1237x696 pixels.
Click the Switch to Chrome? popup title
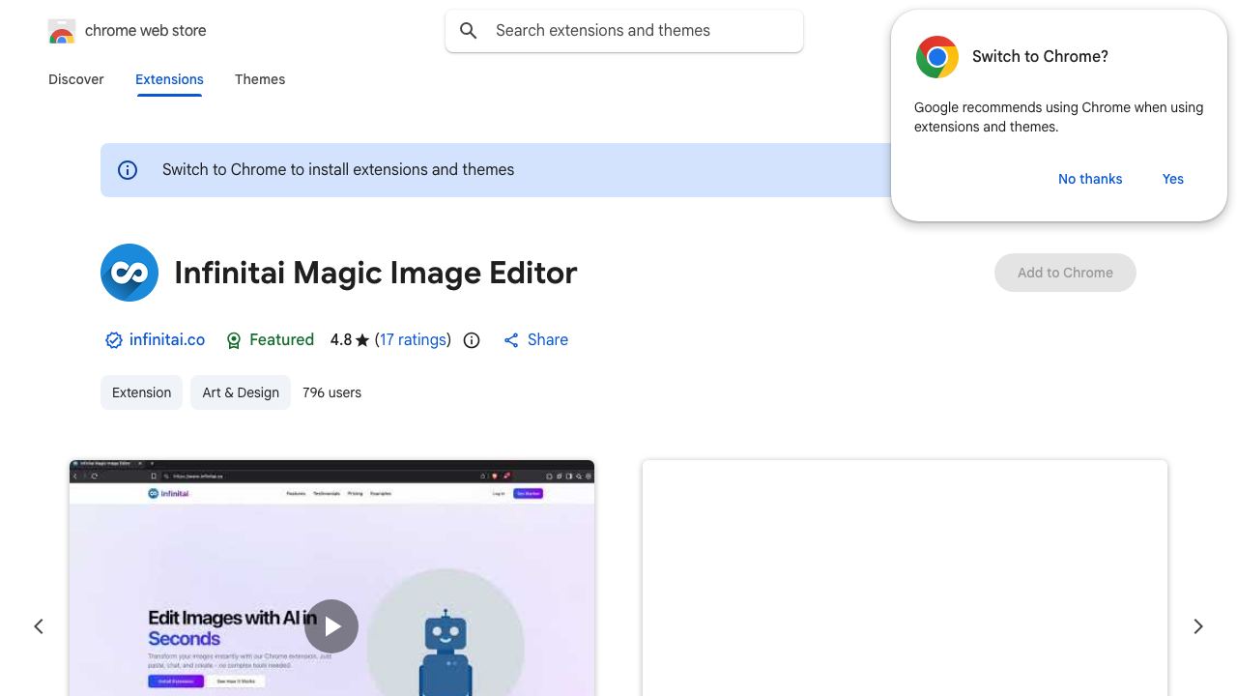pyautogui.click(x=1040, y=57)
